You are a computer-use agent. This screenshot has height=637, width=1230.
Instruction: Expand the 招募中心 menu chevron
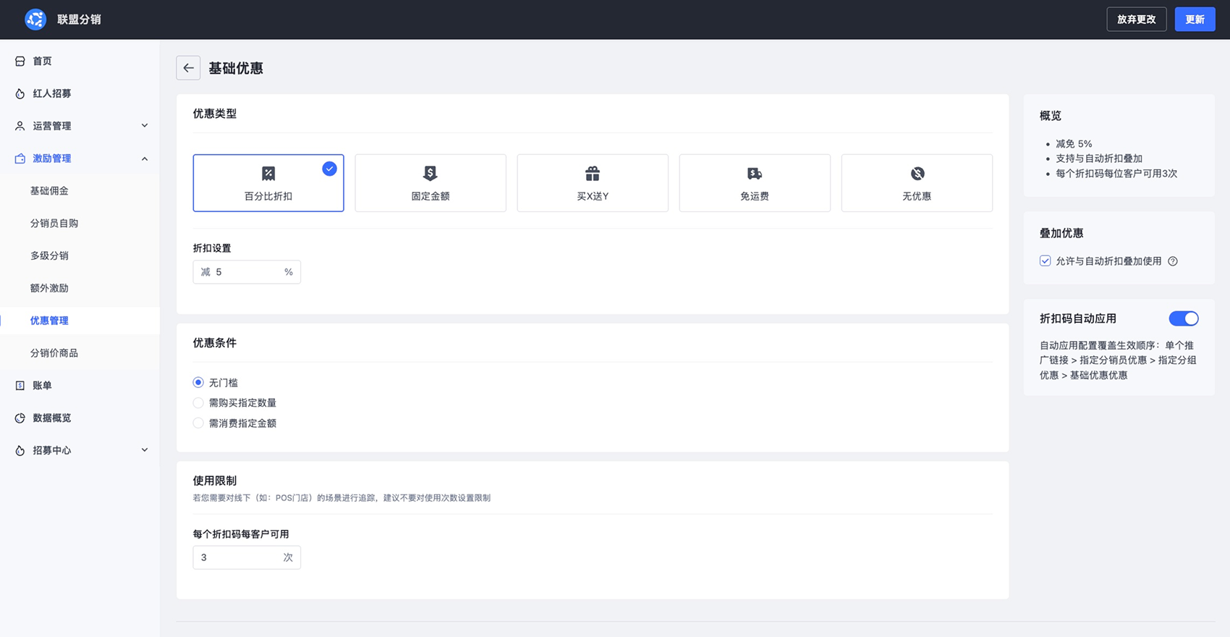(x=145, y=450)
